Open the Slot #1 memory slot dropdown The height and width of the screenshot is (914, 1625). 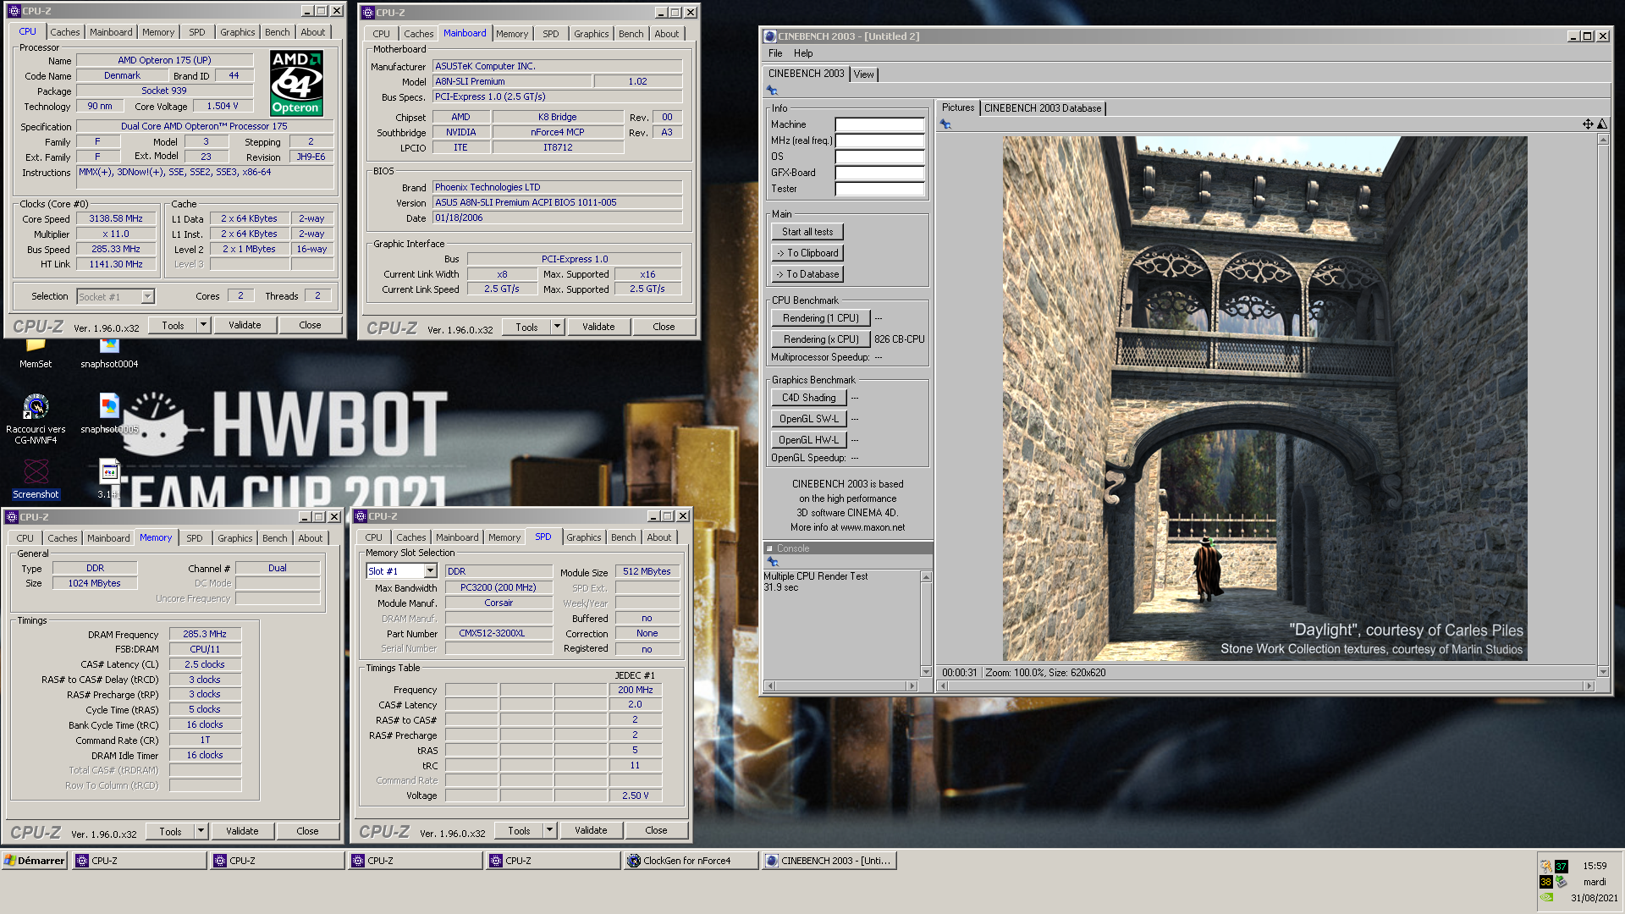(430, 571)
